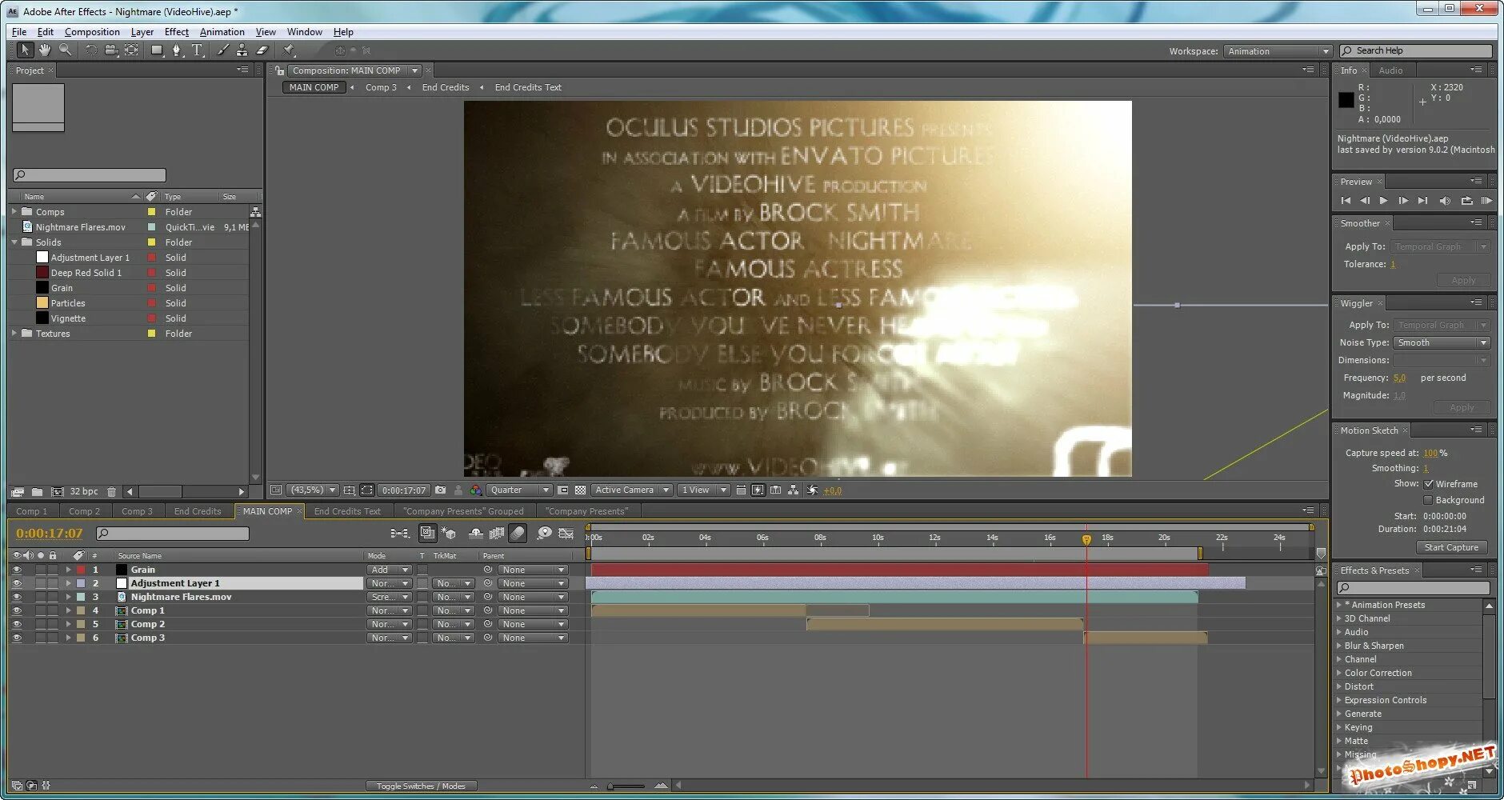Open the Graph Editor in timeline

pos(566,533)
